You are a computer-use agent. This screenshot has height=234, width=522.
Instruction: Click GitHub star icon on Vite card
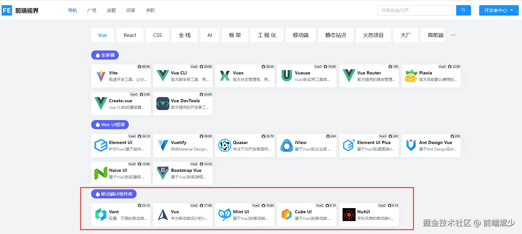click(140, 67)
